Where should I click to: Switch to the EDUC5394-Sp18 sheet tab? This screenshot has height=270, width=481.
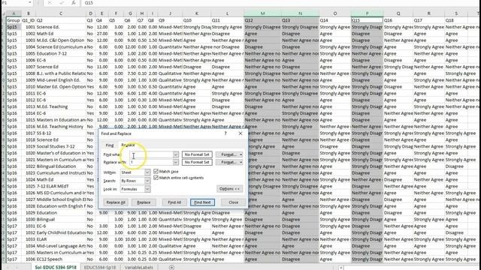[100, 267]
